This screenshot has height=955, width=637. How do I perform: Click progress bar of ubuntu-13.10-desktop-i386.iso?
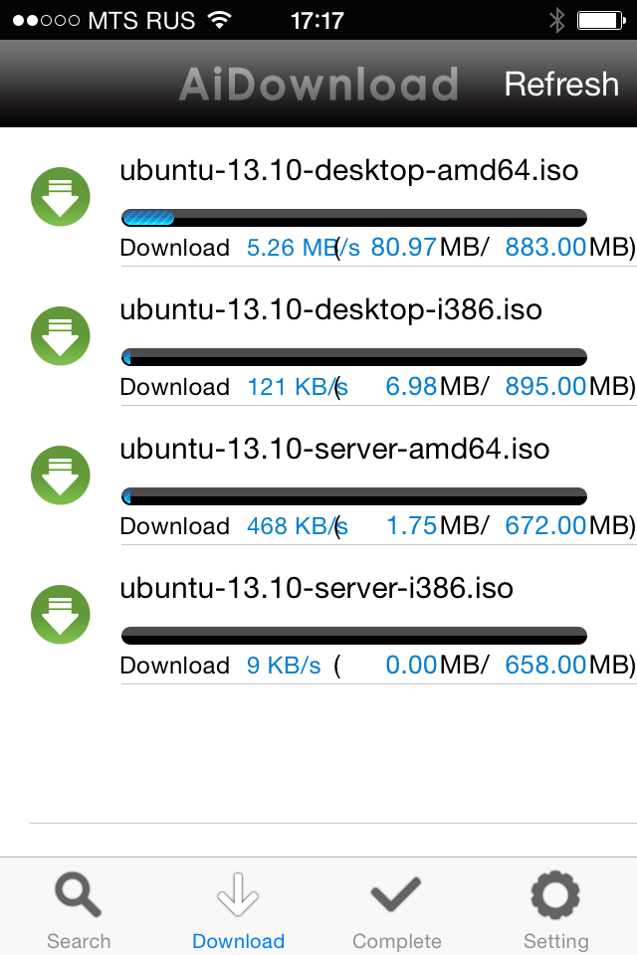click(x=353, y=357)
